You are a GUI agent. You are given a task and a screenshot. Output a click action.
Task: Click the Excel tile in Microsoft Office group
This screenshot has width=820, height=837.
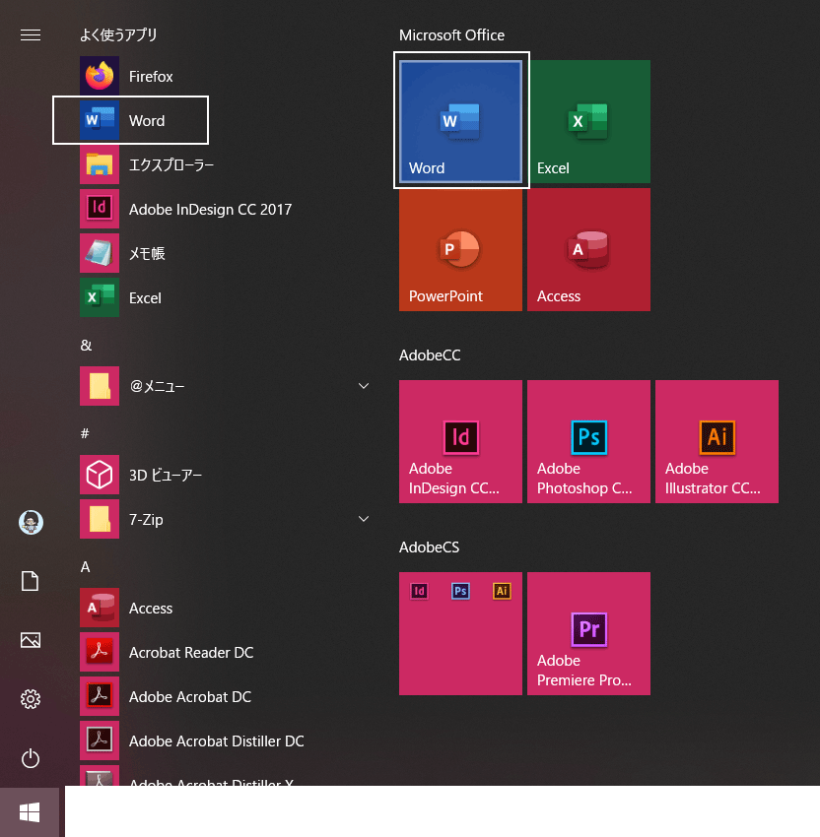click(x=588, y=121)
